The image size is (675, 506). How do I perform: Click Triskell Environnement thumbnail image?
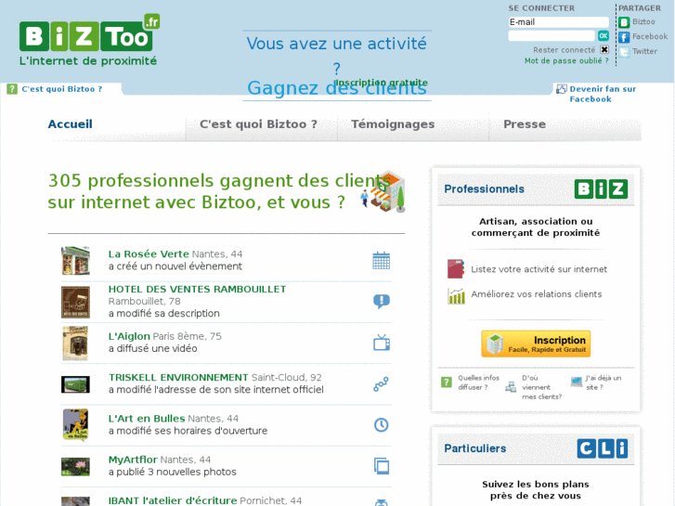click(x=75, y=384)
